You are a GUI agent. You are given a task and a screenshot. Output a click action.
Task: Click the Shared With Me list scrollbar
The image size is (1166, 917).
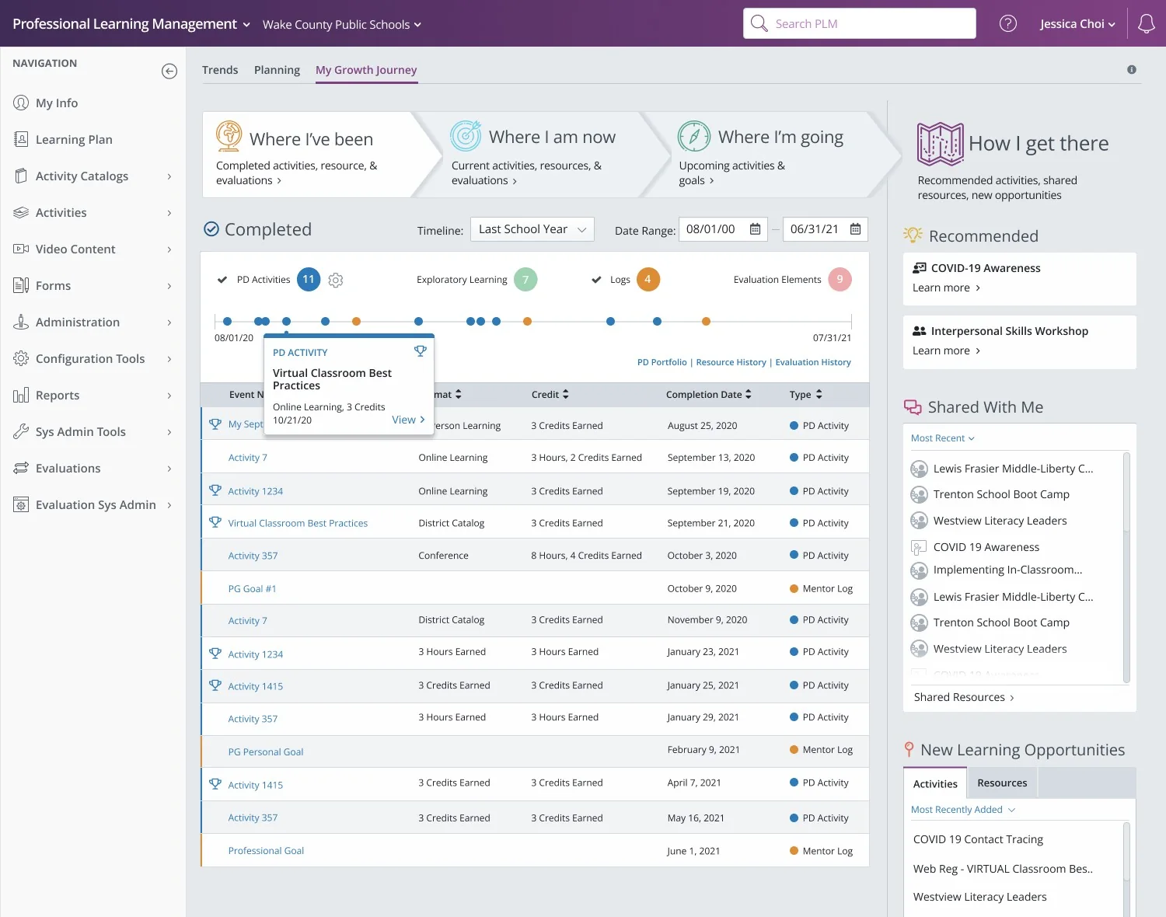click(1126, 567)
